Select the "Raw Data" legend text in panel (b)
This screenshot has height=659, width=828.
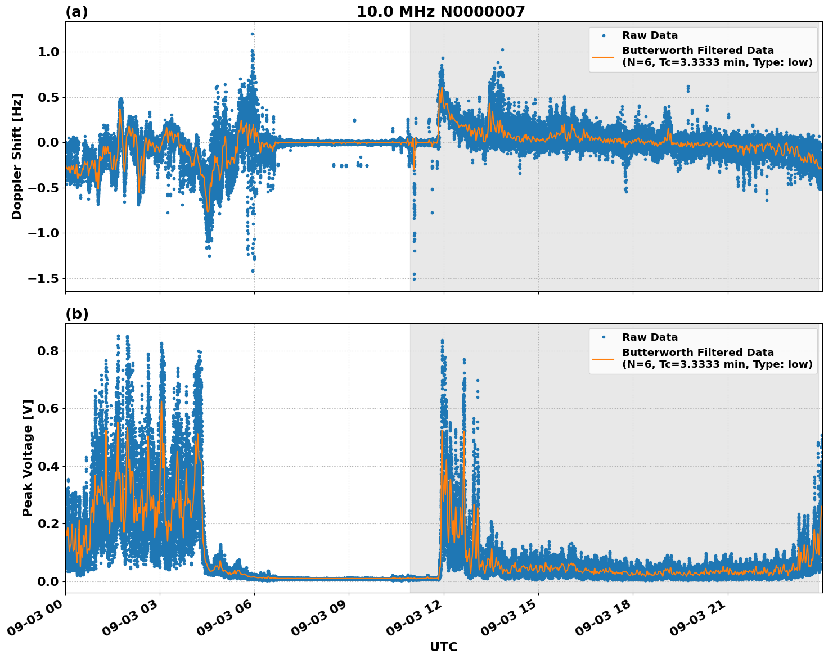point(650,337)
